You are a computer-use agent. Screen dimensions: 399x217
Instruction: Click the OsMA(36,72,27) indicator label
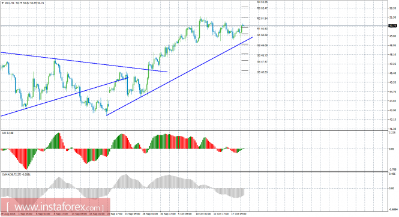16,174
